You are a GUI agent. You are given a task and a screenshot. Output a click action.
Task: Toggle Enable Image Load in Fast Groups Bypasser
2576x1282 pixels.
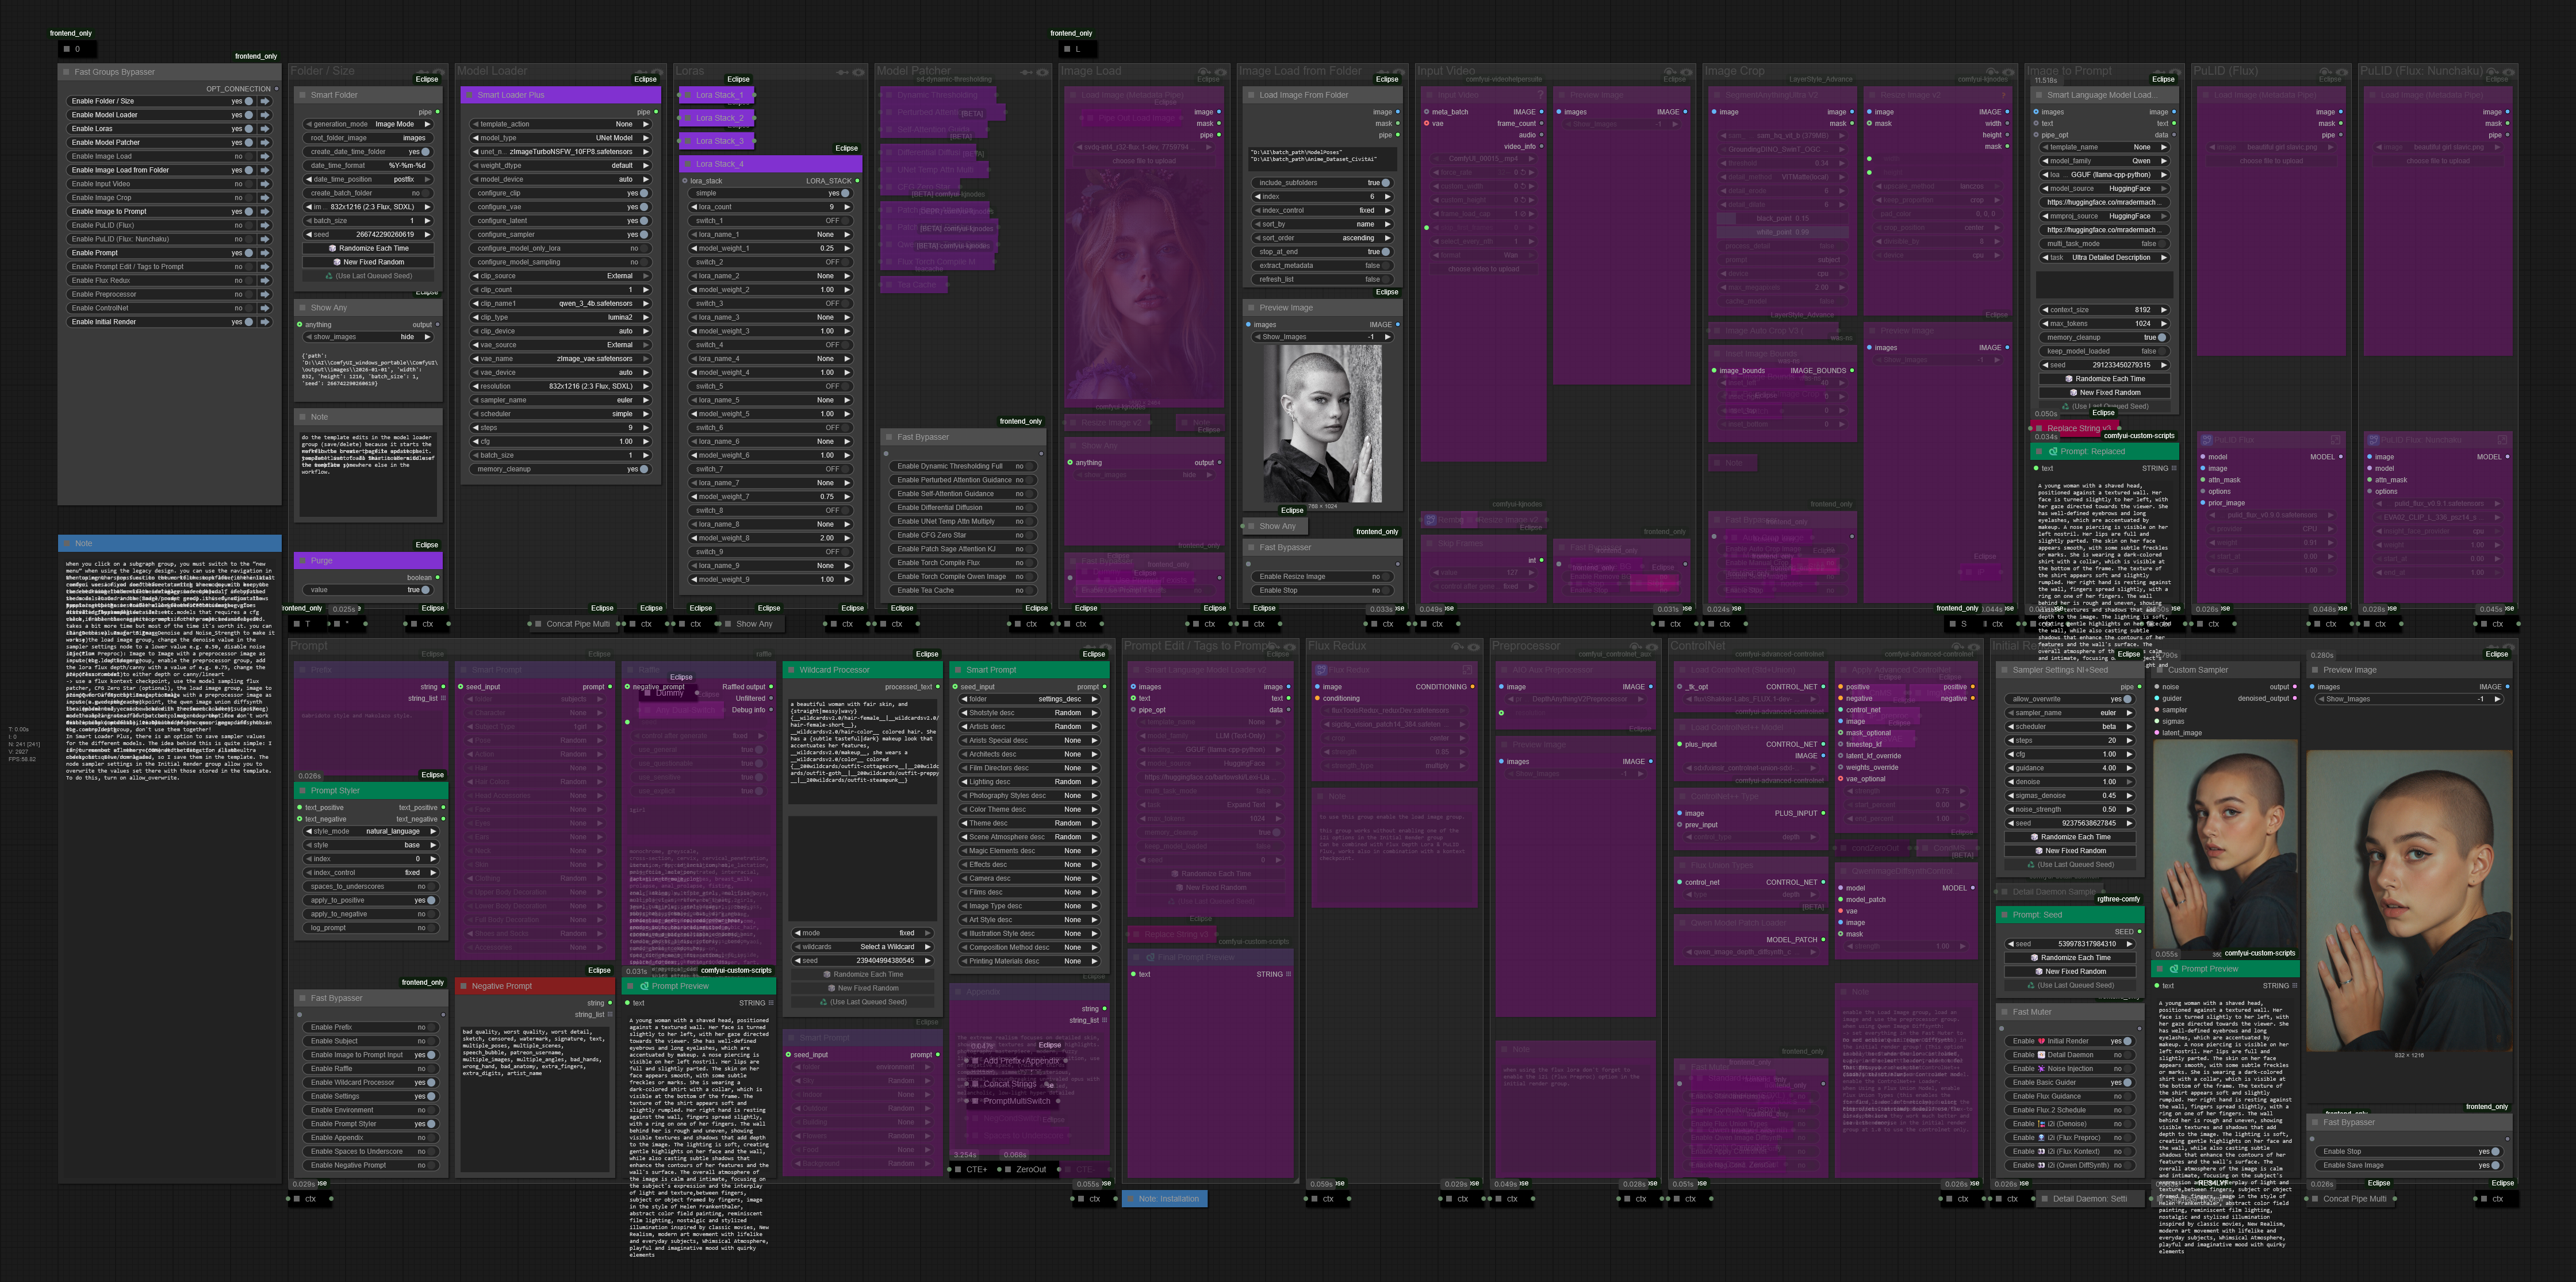249,156
